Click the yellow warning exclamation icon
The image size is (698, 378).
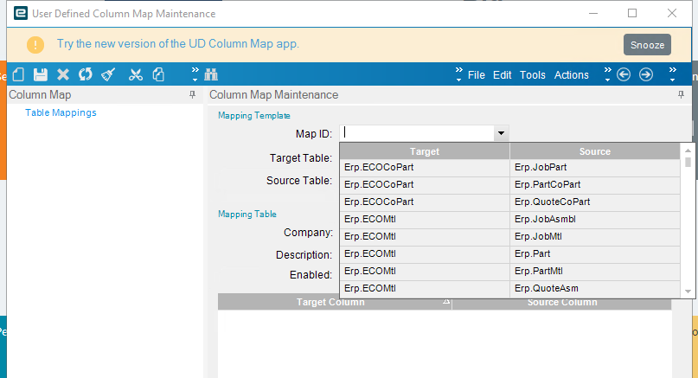(x=35, y=44)
